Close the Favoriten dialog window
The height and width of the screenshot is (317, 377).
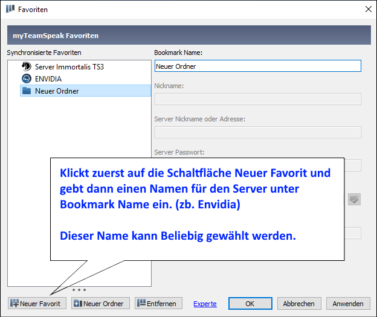coord(367,10)
